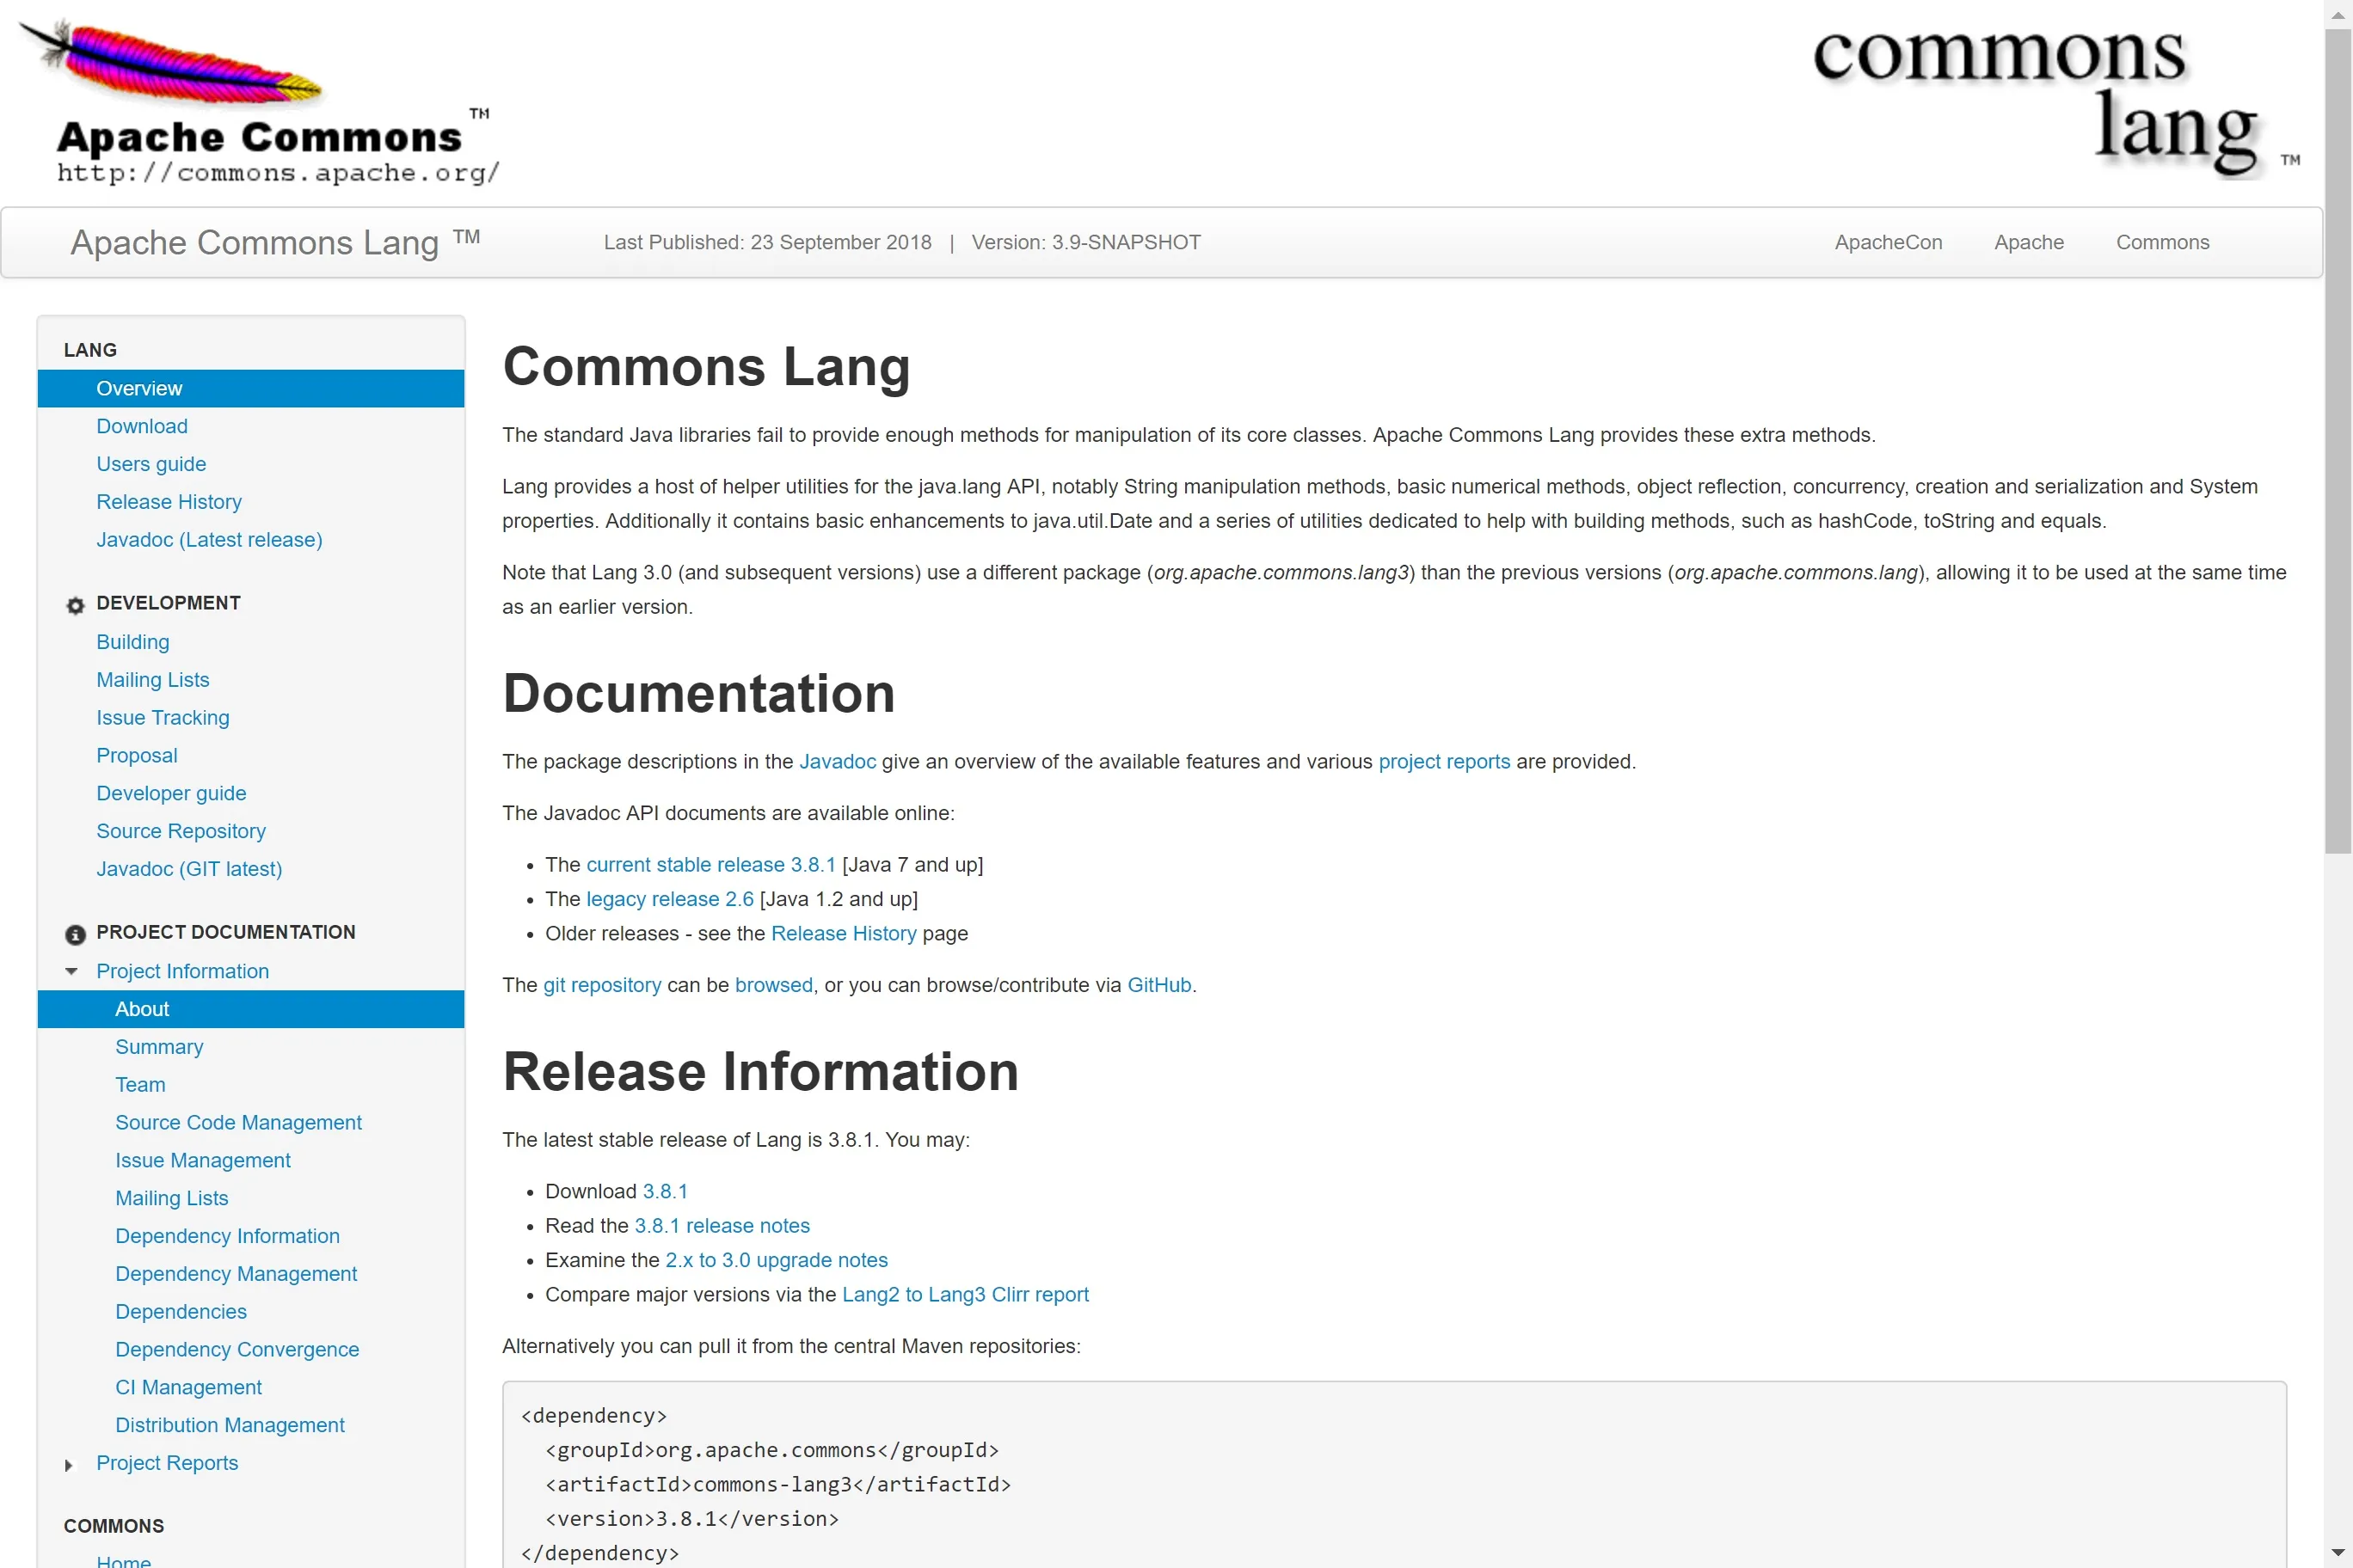Open 2.x to 3.0 upgrade notes
2353x1568 pixels.
click(777, 1261)
